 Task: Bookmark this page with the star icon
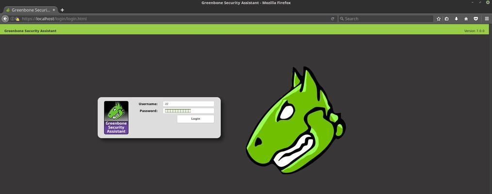click(x=439, y=19)
